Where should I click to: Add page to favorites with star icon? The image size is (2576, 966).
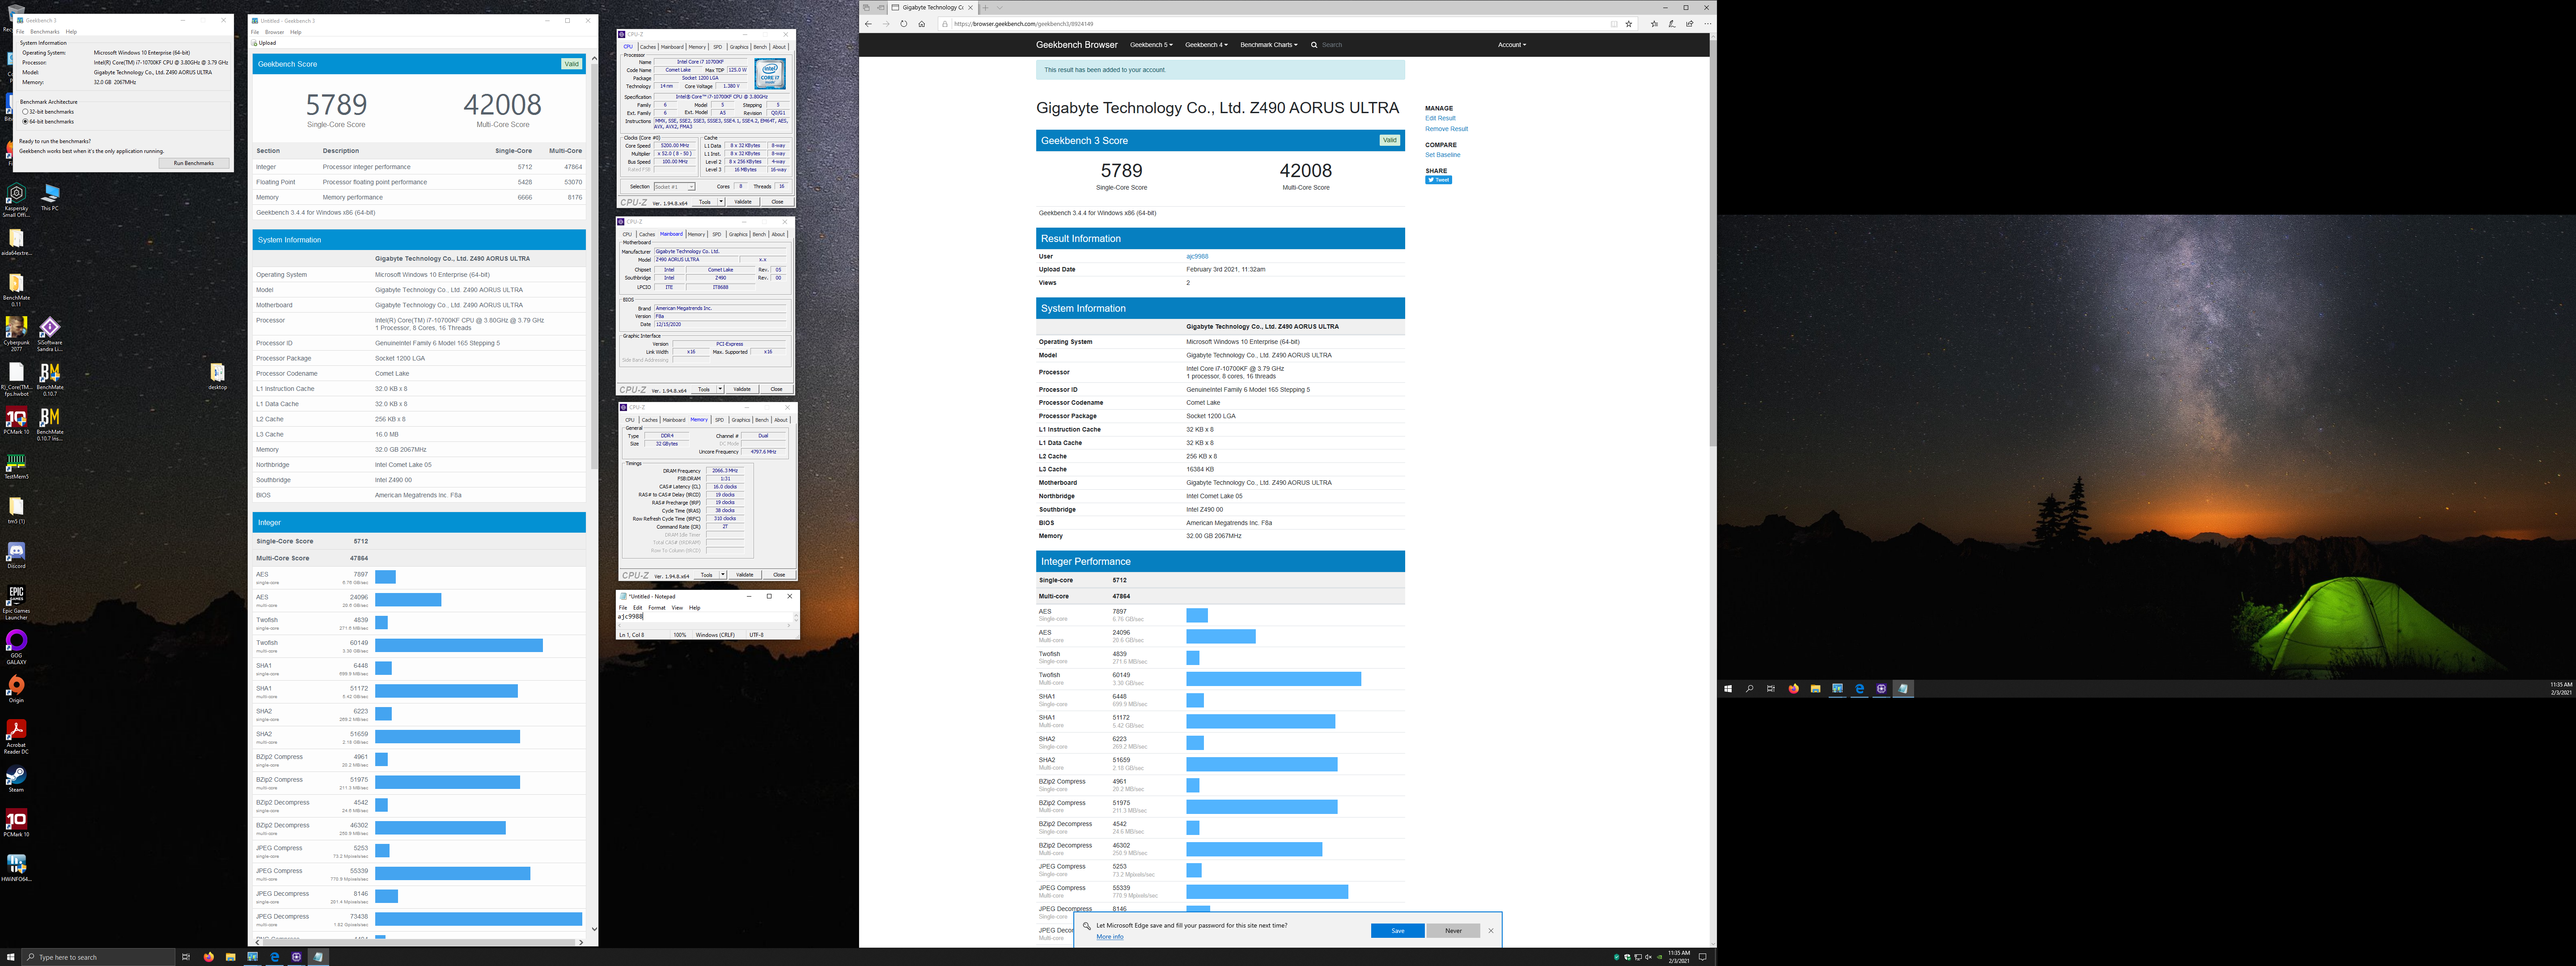1629,24
